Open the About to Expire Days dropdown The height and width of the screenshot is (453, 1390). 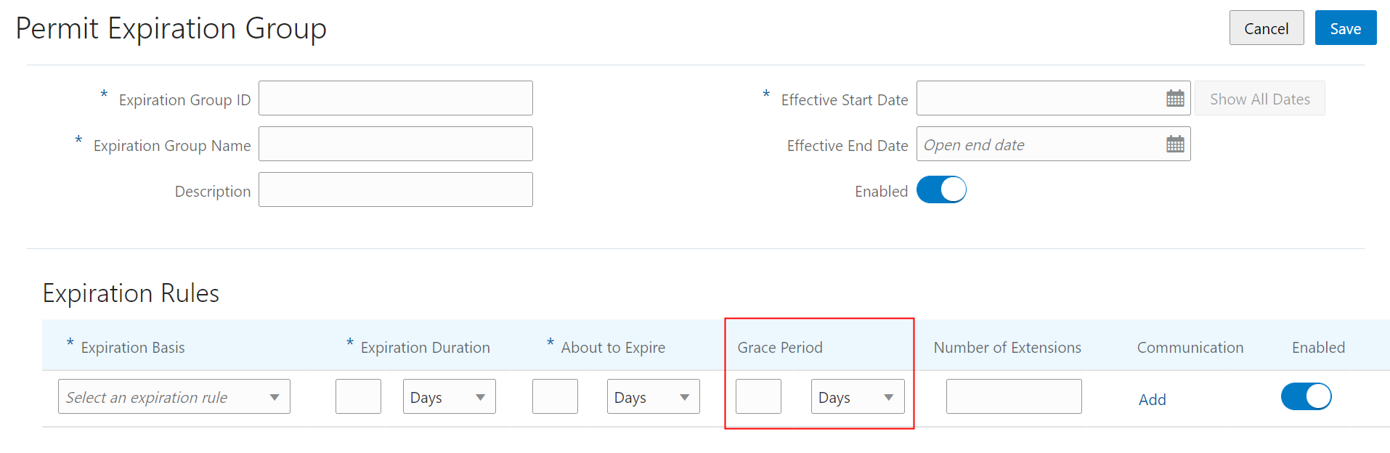[x=653, y=397]
